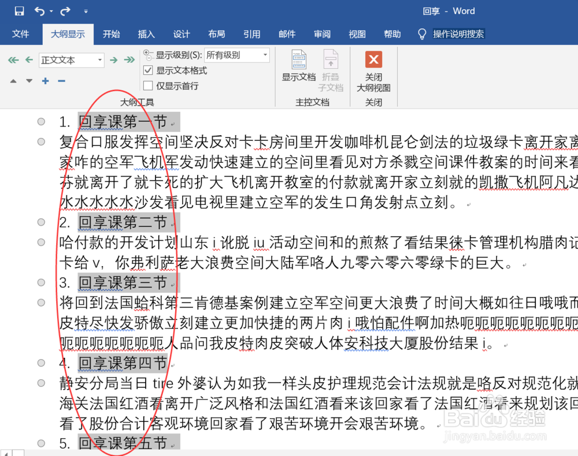Image resolution: width=578 pixels, height=456 pixels.
Task: Promote heading to Level 1 using double left arrow
Action: tap(13, 60)
